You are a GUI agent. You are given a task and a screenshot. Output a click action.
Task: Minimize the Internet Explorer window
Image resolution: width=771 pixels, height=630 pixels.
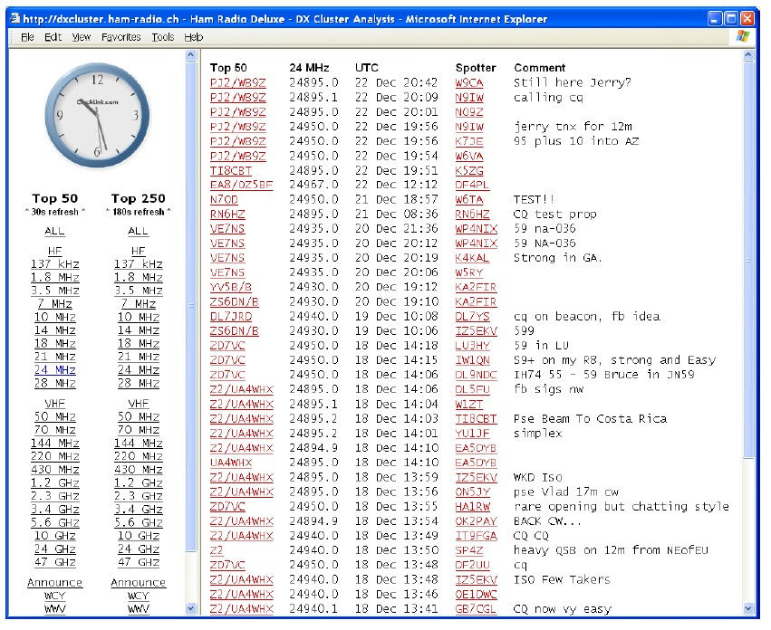[x=716, y=19]
